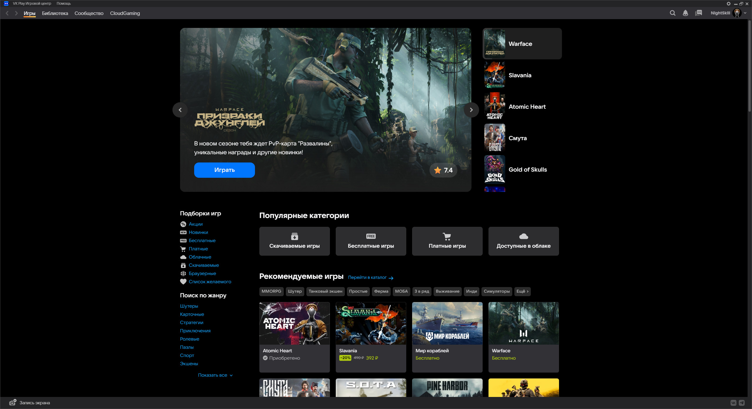Open the notifications bell icon
The image size is (752, 409).
tap(685, 13)
